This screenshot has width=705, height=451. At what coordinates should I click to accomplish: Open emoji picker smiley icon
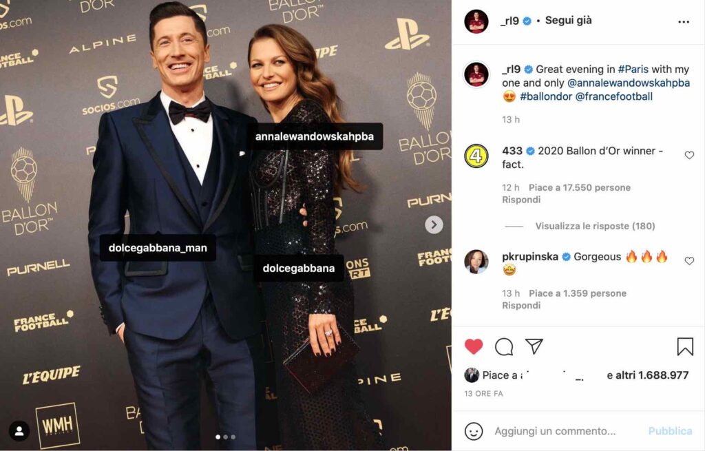point(474,431)
